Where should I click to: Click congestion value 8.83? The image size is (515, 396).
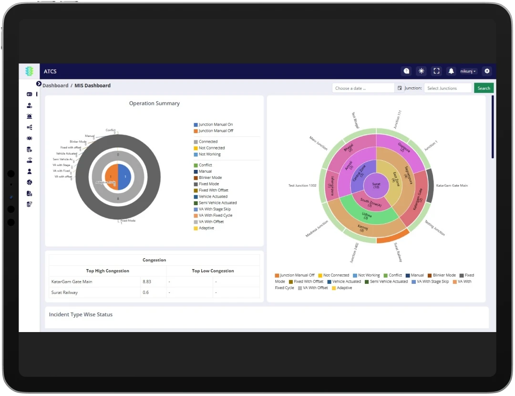click(147, 281)
